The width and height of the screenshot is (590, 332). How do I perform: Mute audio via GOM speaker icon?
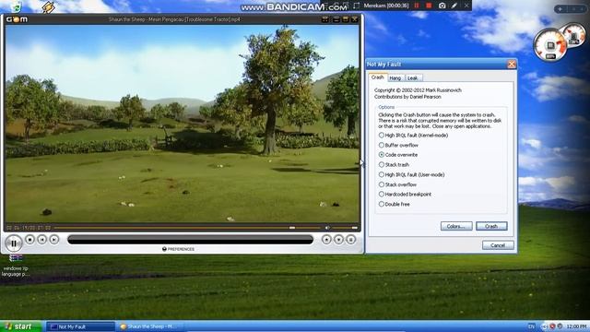click(x=327, y=228)
